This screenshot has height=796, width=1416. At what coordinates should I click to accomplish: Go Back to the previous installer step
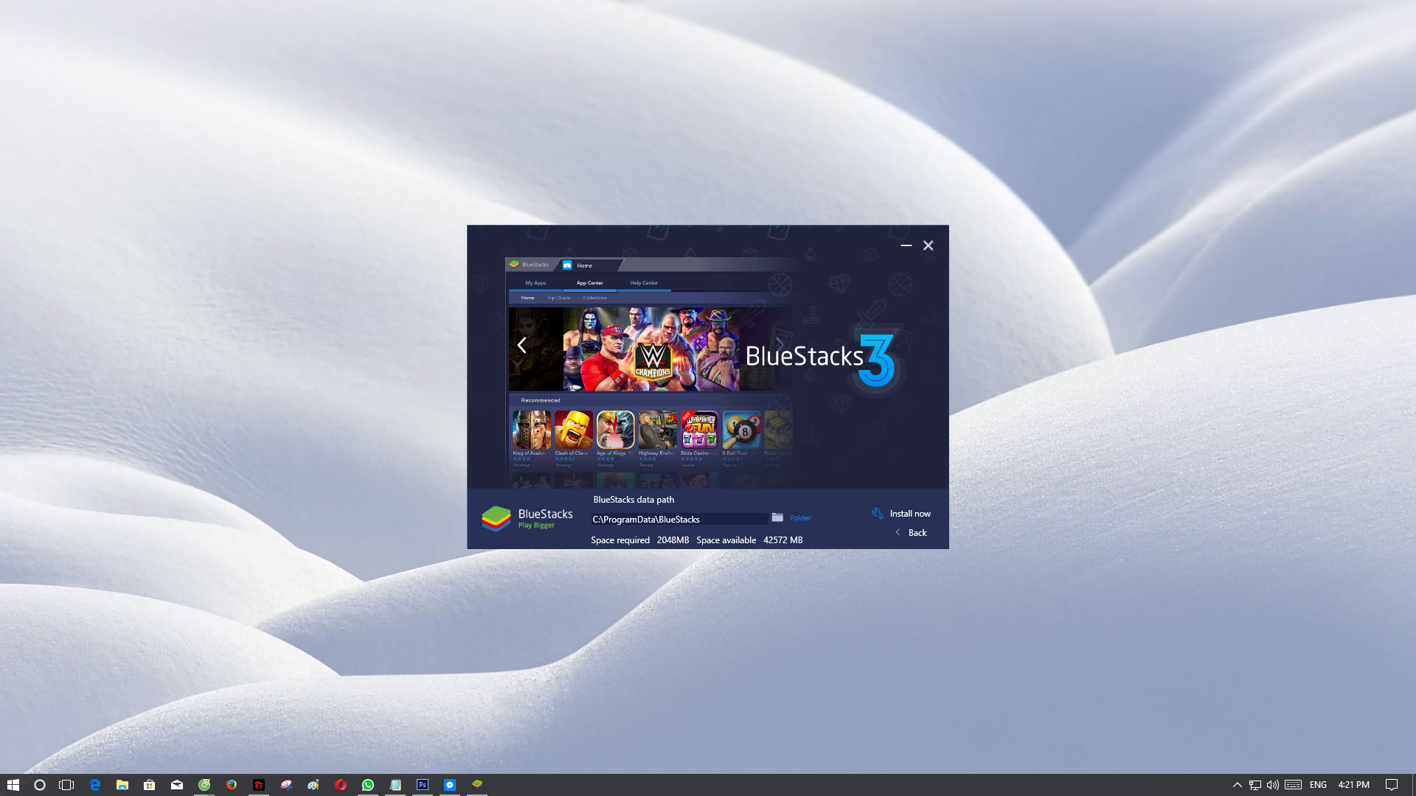pos(917,533)
